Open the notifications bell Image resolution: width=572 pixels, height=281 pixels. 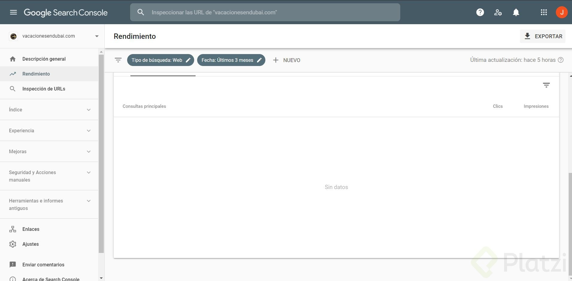tap(516, 12)
